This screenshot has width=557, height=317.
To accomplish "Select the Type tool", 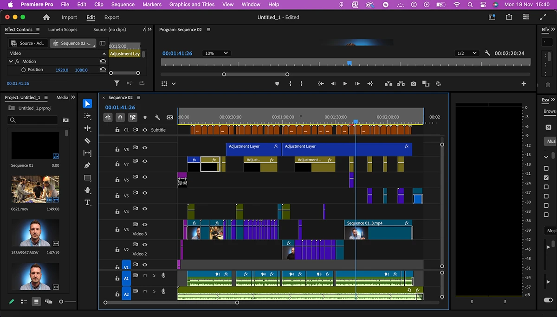I will click(87, 203).
